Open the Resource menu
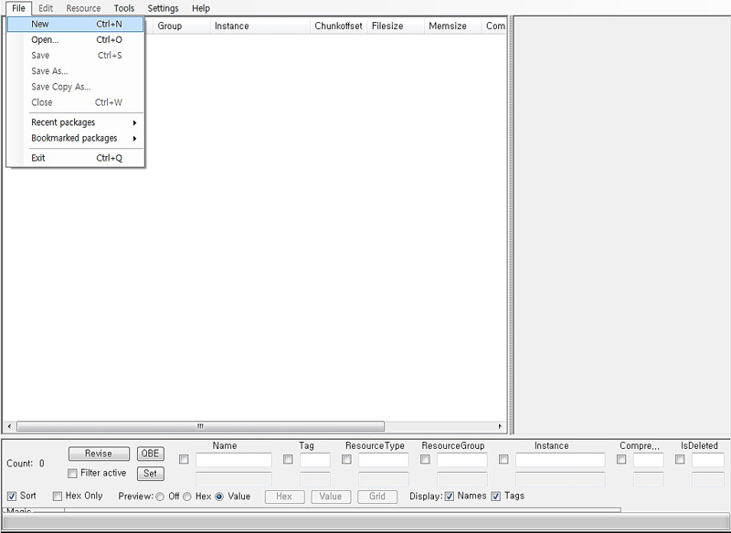 [x=83, y=8]
